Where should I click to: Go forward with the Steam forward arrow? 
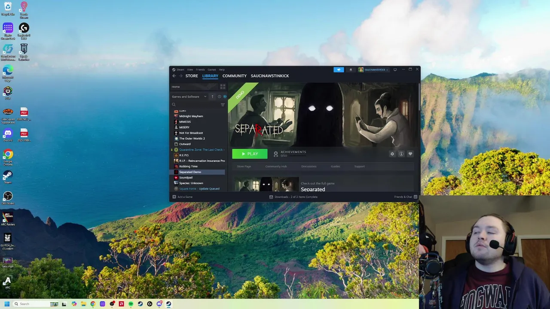pyautogui.click(x=180, y=76)
